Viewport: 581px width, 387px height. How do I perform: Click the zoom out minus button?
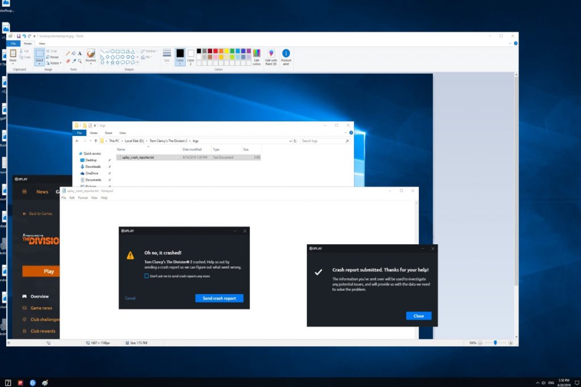tap(480, 343)
